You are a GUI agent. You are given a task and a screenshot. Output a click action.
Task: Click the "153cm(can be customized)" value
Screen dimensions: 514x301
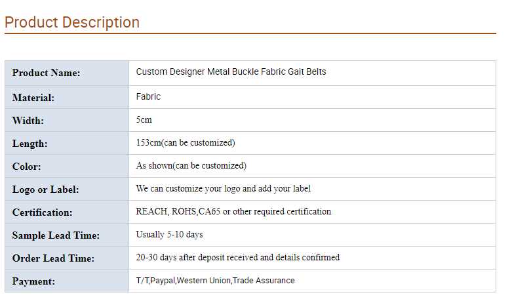[x=186, y=142]
